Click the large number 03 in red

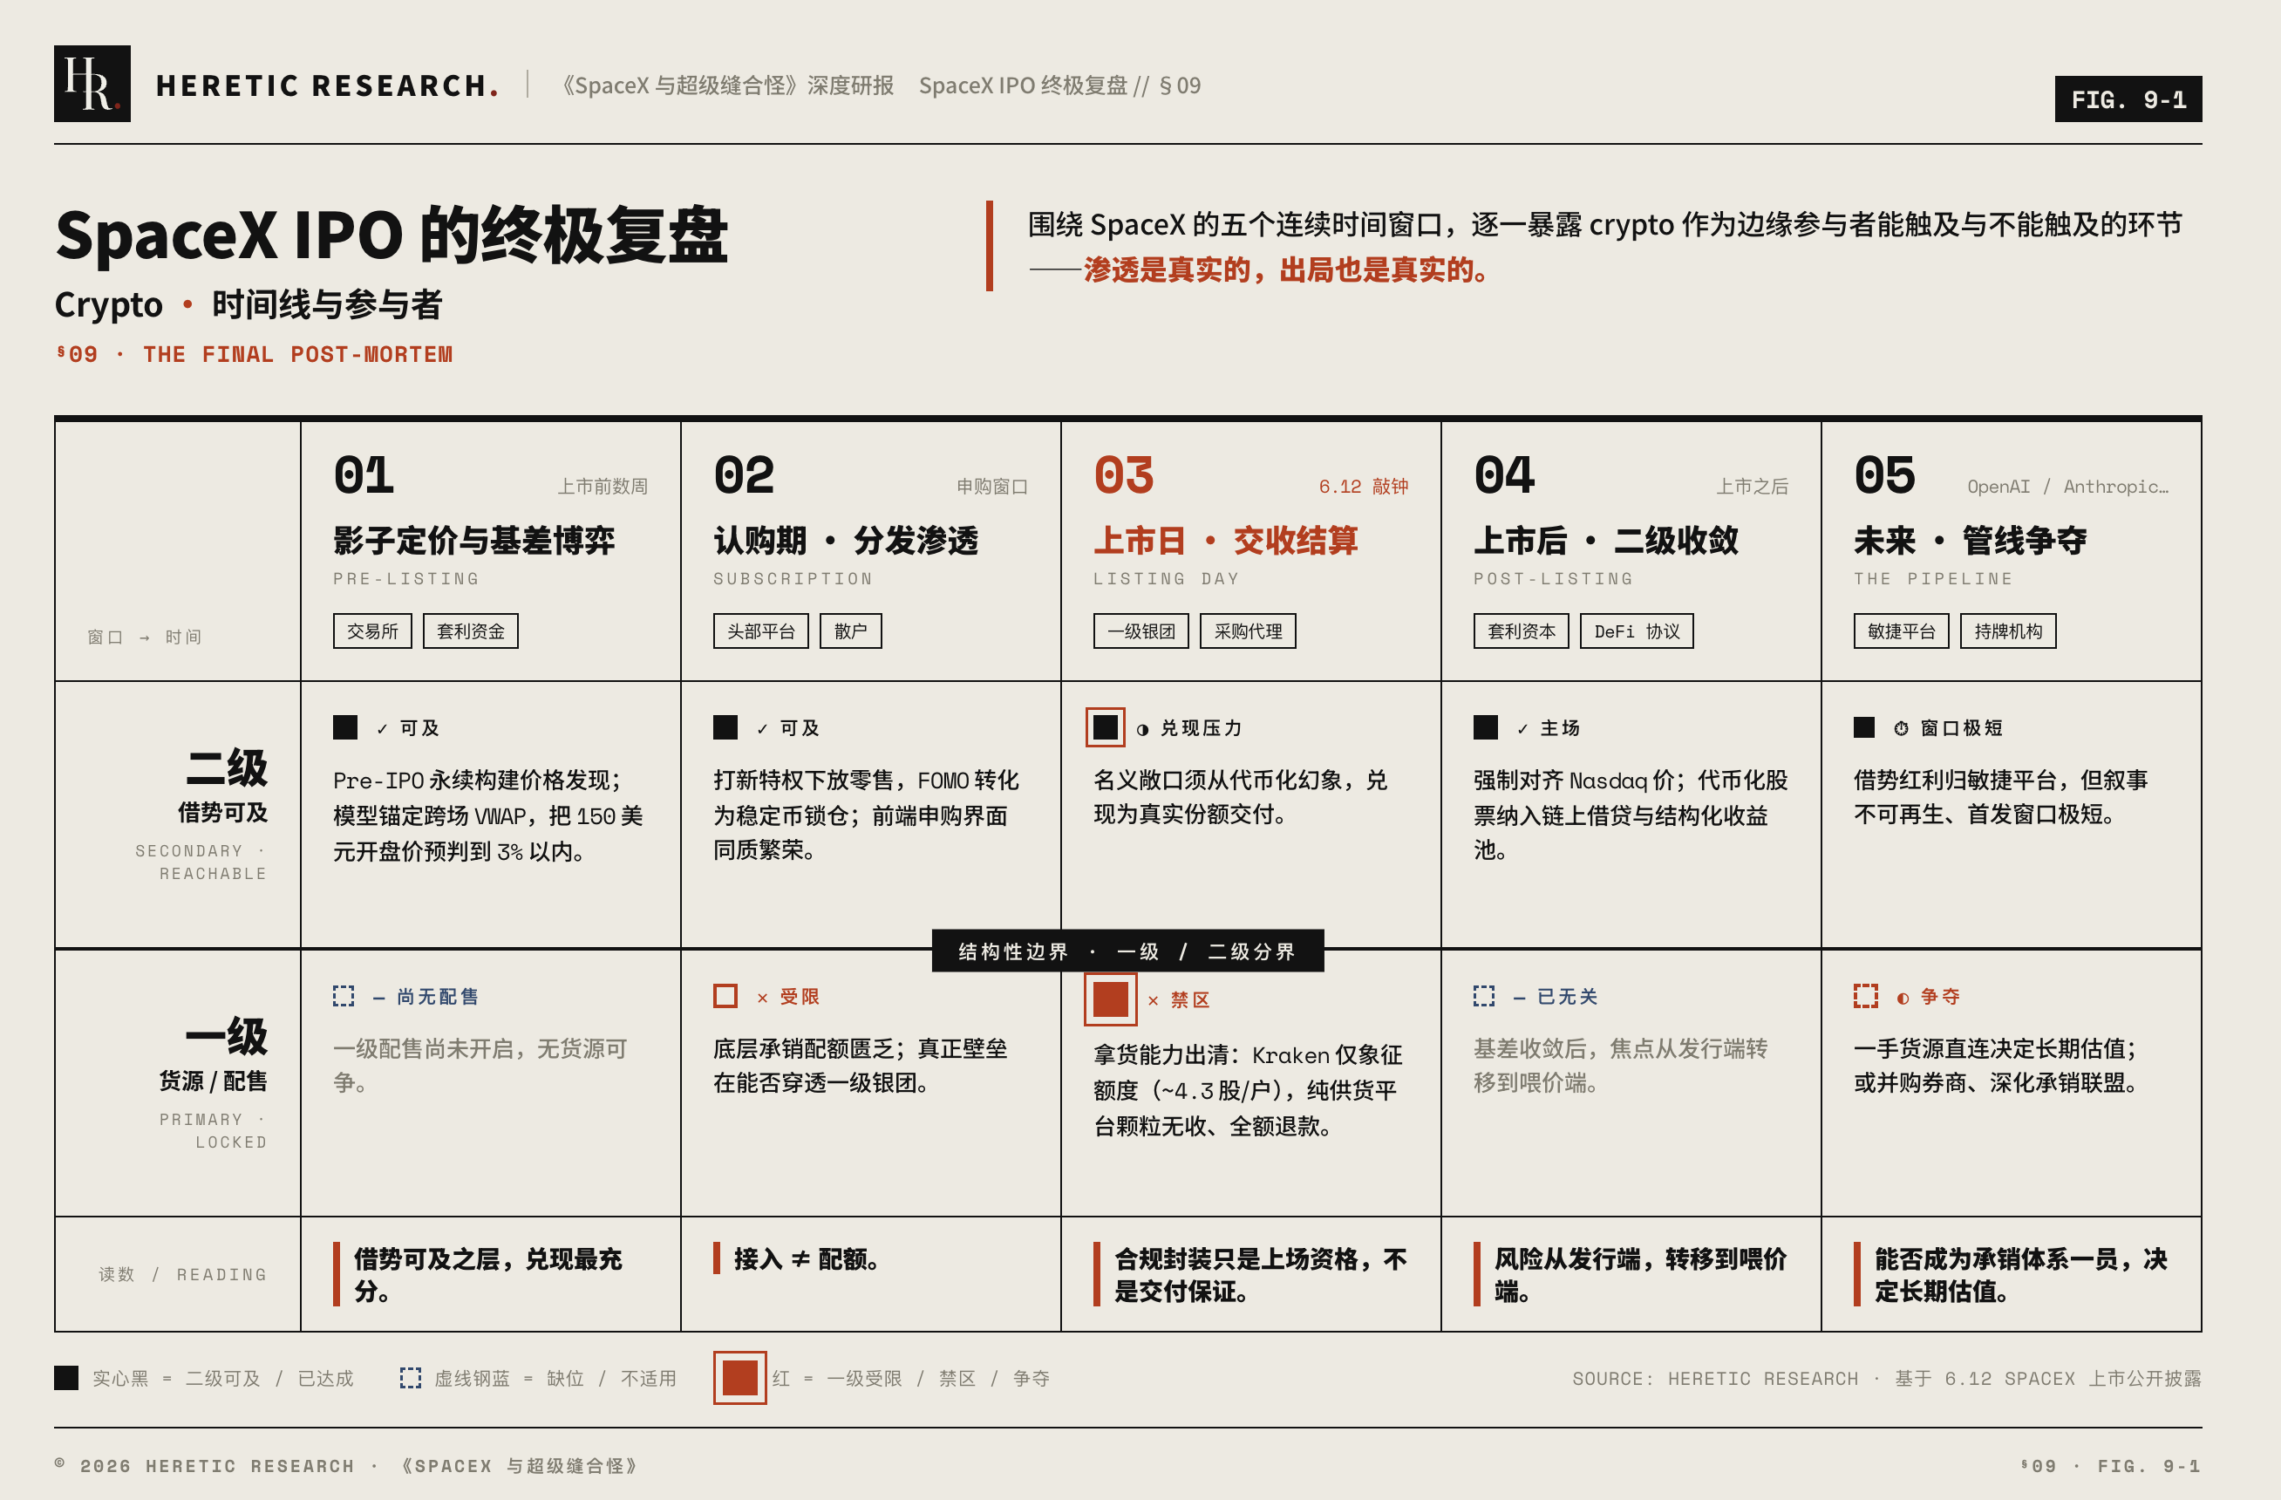pyautogui.click(x=1123, y=475)
